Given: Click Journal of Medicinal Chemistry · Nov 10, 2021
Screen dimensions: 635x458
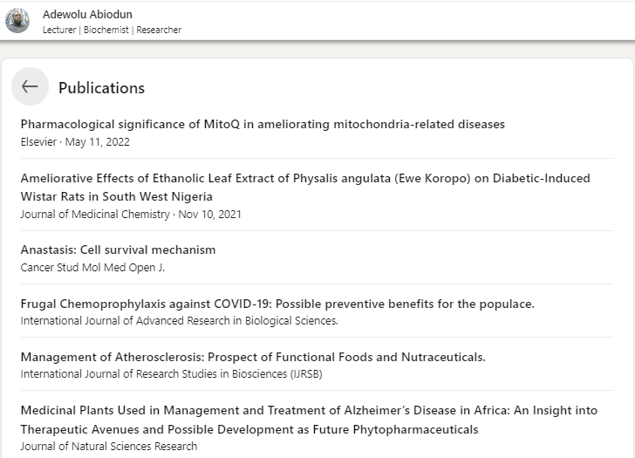Looking at the screenshot, I should coord(131,215).
